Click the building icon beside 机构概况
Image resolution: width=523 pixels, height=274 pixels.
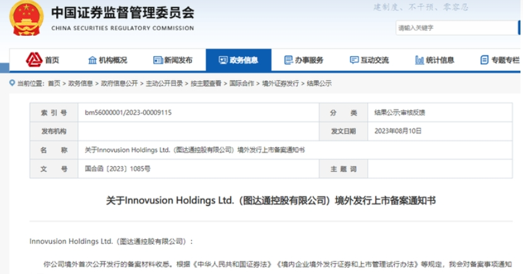tap(92, 60)
